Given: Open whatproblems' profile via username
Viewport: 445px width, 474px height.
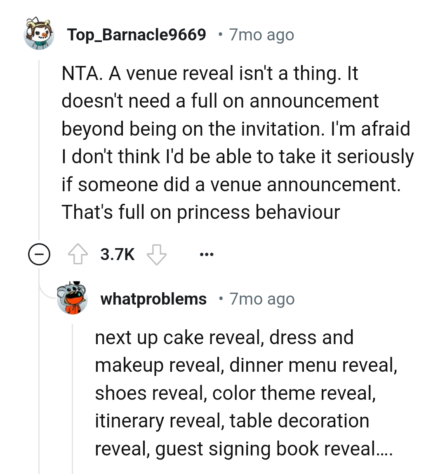Looking at the screenshot, I should [153, 299].
